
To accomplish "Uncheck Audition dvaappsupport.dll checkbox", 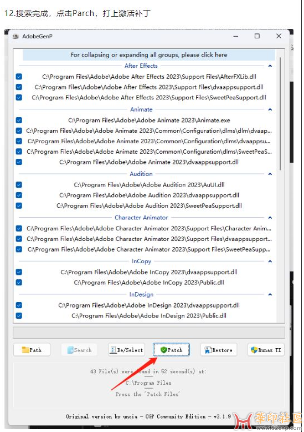I will [19, 195].
